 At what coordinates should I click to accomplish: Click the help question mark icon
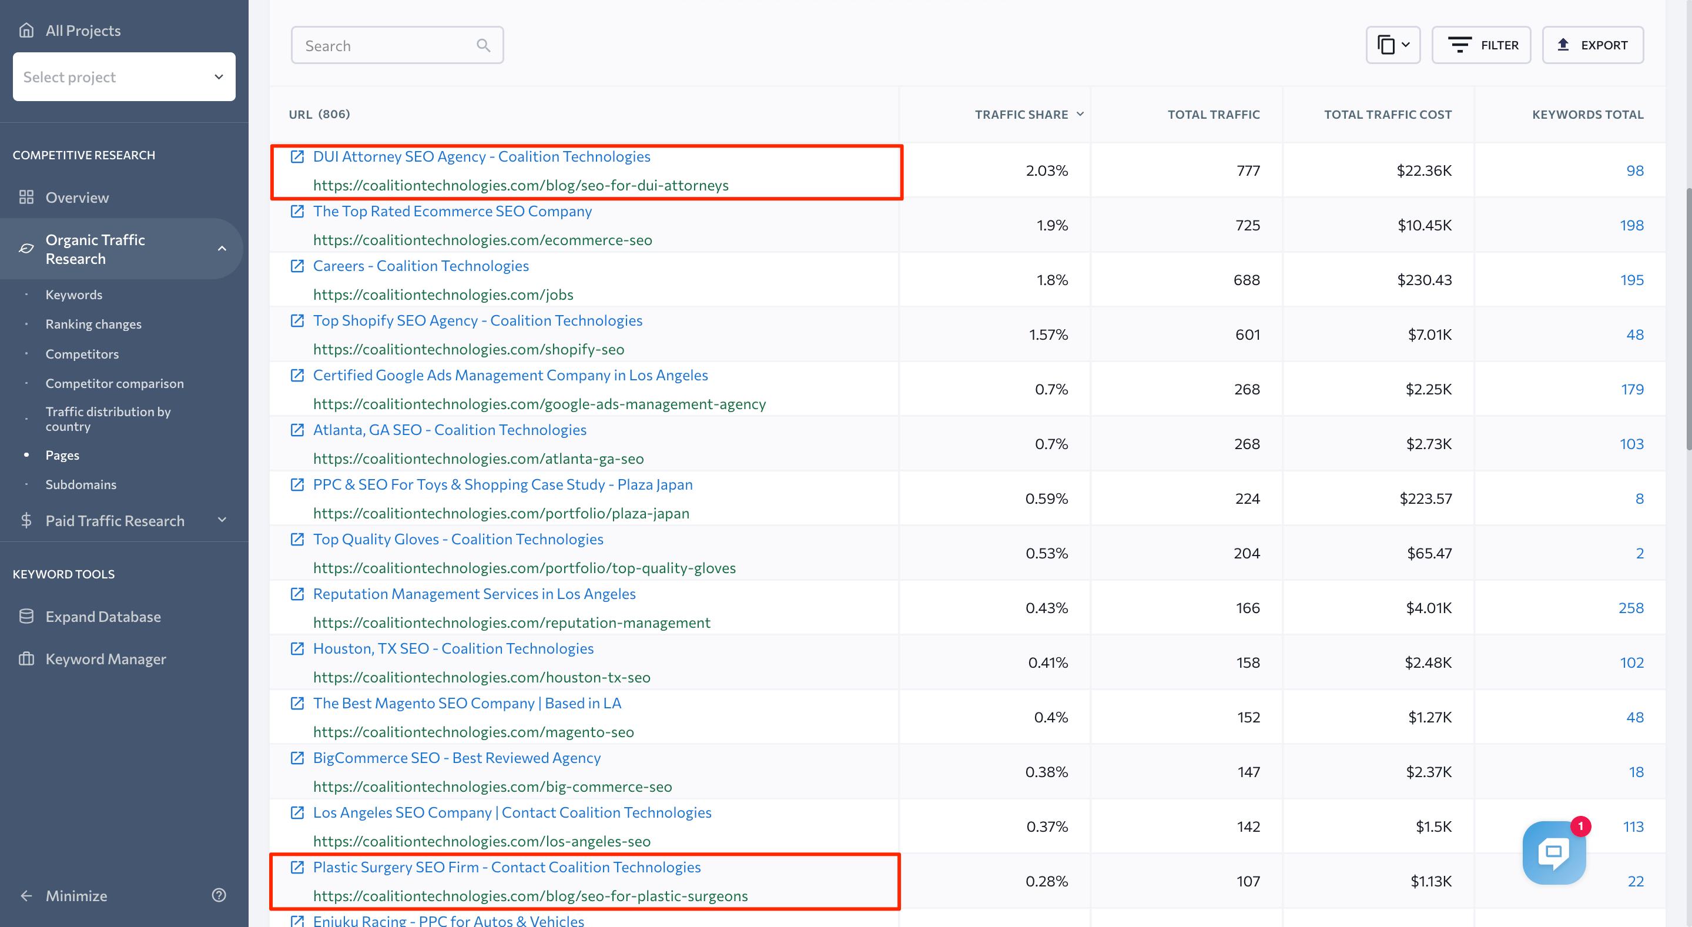tap(219, 895)
